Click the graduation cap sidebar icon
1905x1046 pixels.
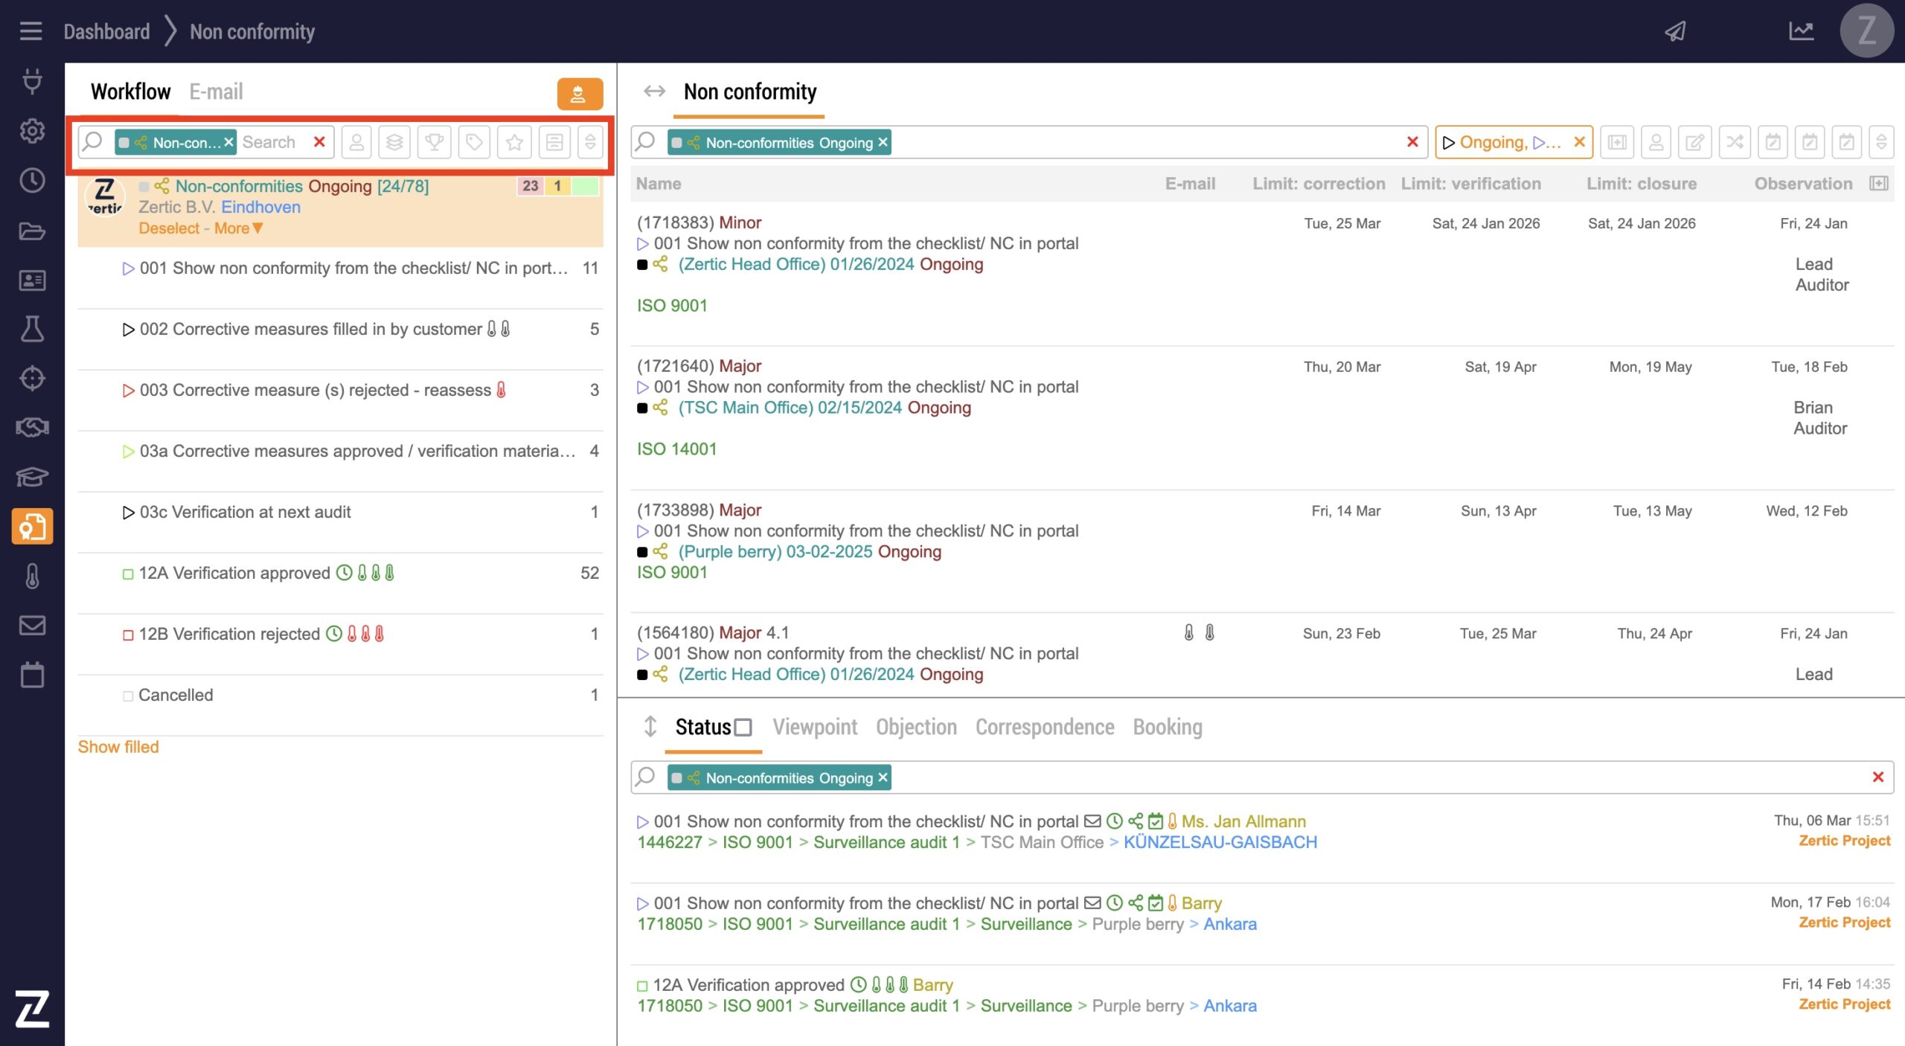click(32, 477)
